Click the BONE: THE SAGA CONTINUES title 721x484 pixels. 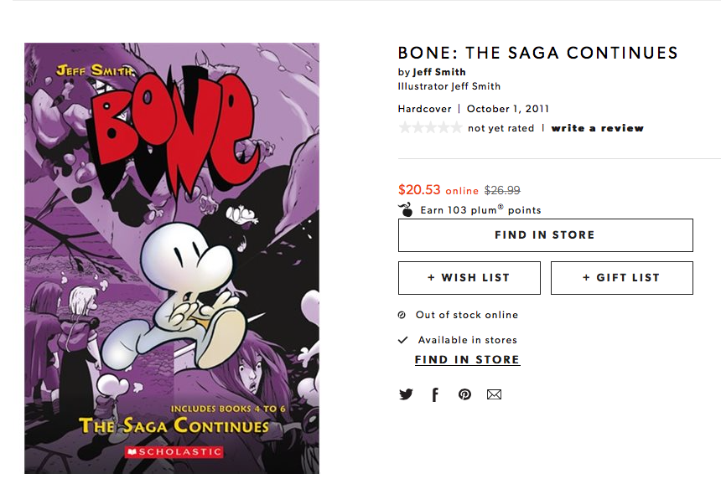point(537,53)
